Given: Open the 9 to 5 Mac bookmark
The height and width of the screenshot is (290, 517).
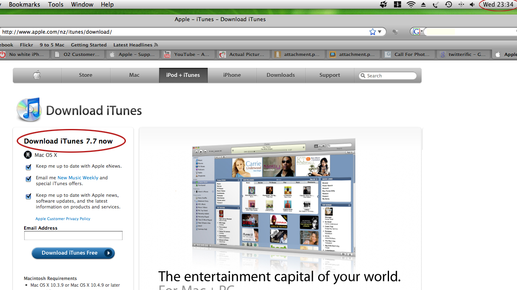Looking at the screenshot, I should (52, 45).
